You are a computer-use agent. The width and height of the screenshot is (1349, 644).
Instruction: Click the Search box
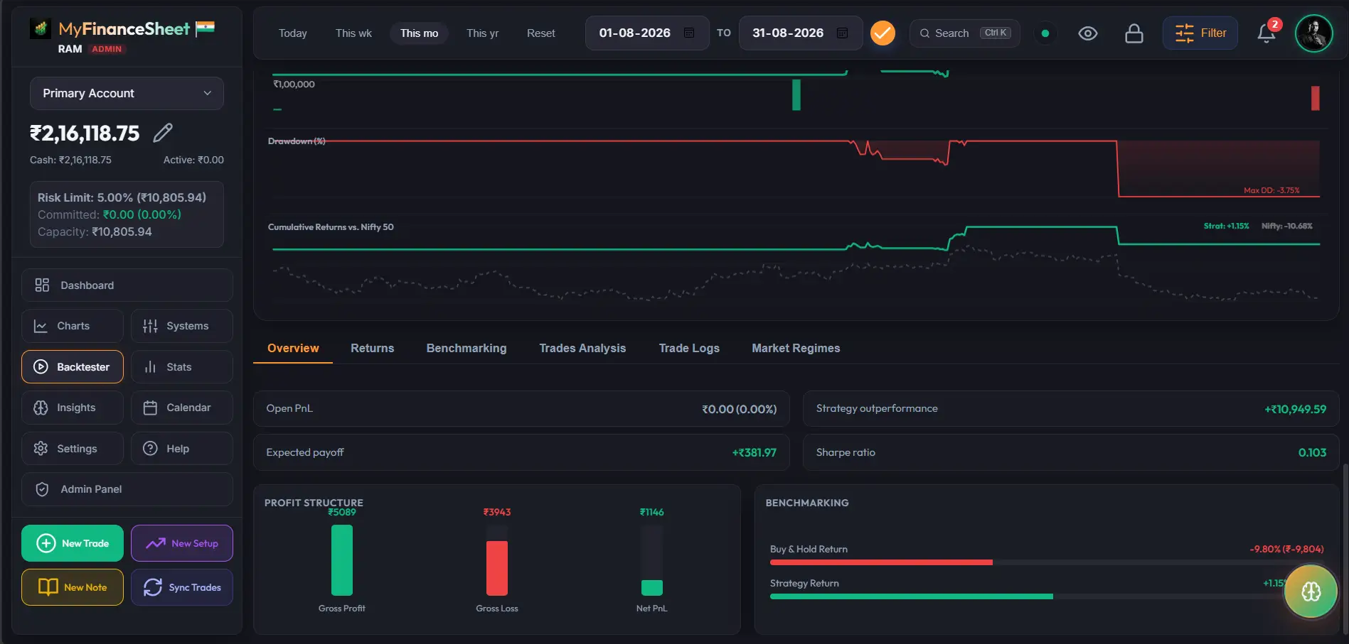tap(964, 33)
